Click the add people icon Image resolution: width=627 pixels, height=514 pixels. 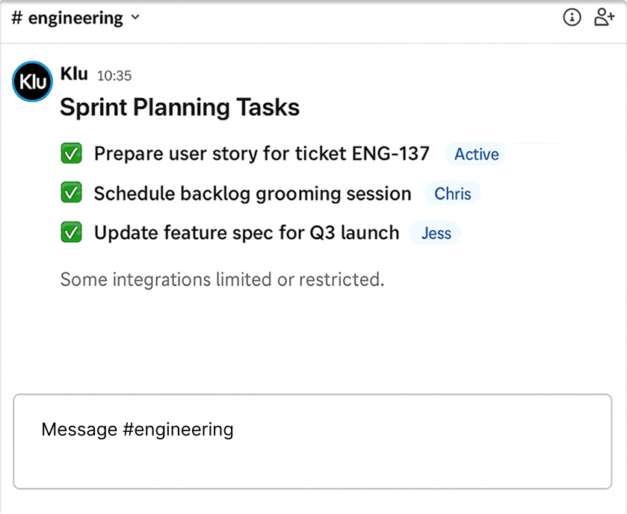click(x=604, y=18)
